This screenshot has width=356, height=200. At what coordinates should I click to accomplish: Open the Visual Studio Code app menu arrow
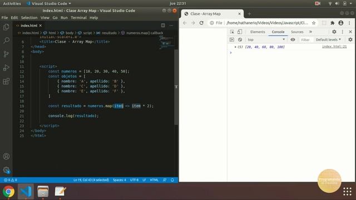(70, 4)
